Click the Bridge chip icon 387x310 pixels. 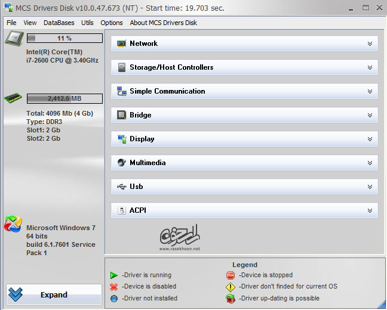click(121, 115)
